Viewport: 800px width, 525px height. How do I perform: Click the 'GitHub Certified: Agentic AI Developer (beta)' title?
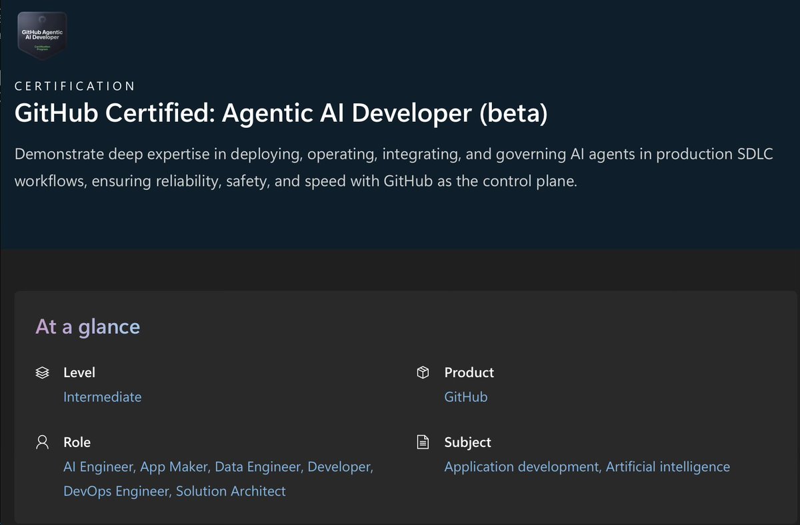click(x=281, y=113)
